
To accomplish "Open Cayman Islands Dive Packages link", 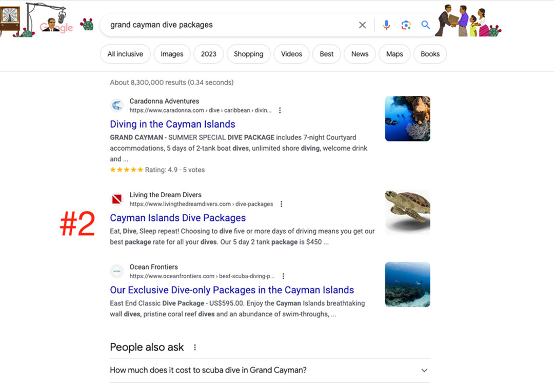I will click(177, 218).
